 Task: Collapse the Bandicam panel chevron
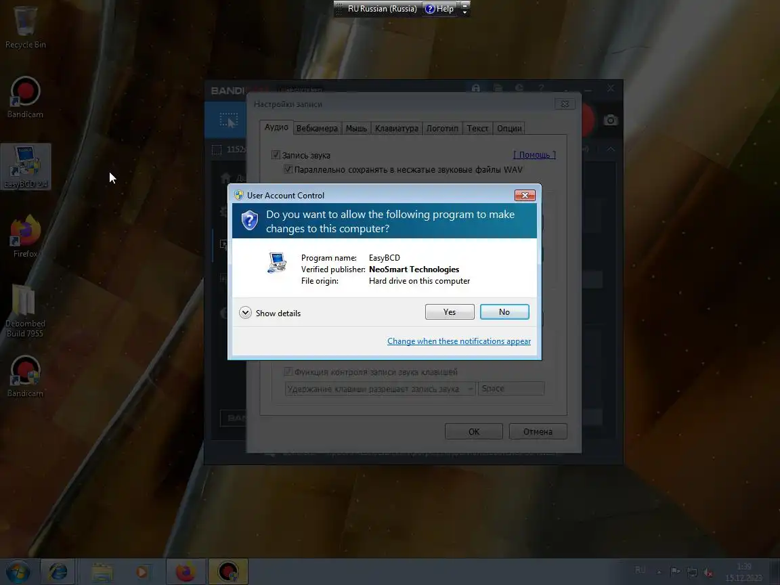coord(610,149)
